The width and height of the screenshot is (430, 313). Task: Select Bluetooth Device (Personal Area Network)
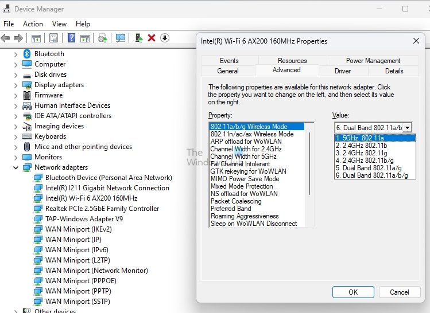click(109, 178)
